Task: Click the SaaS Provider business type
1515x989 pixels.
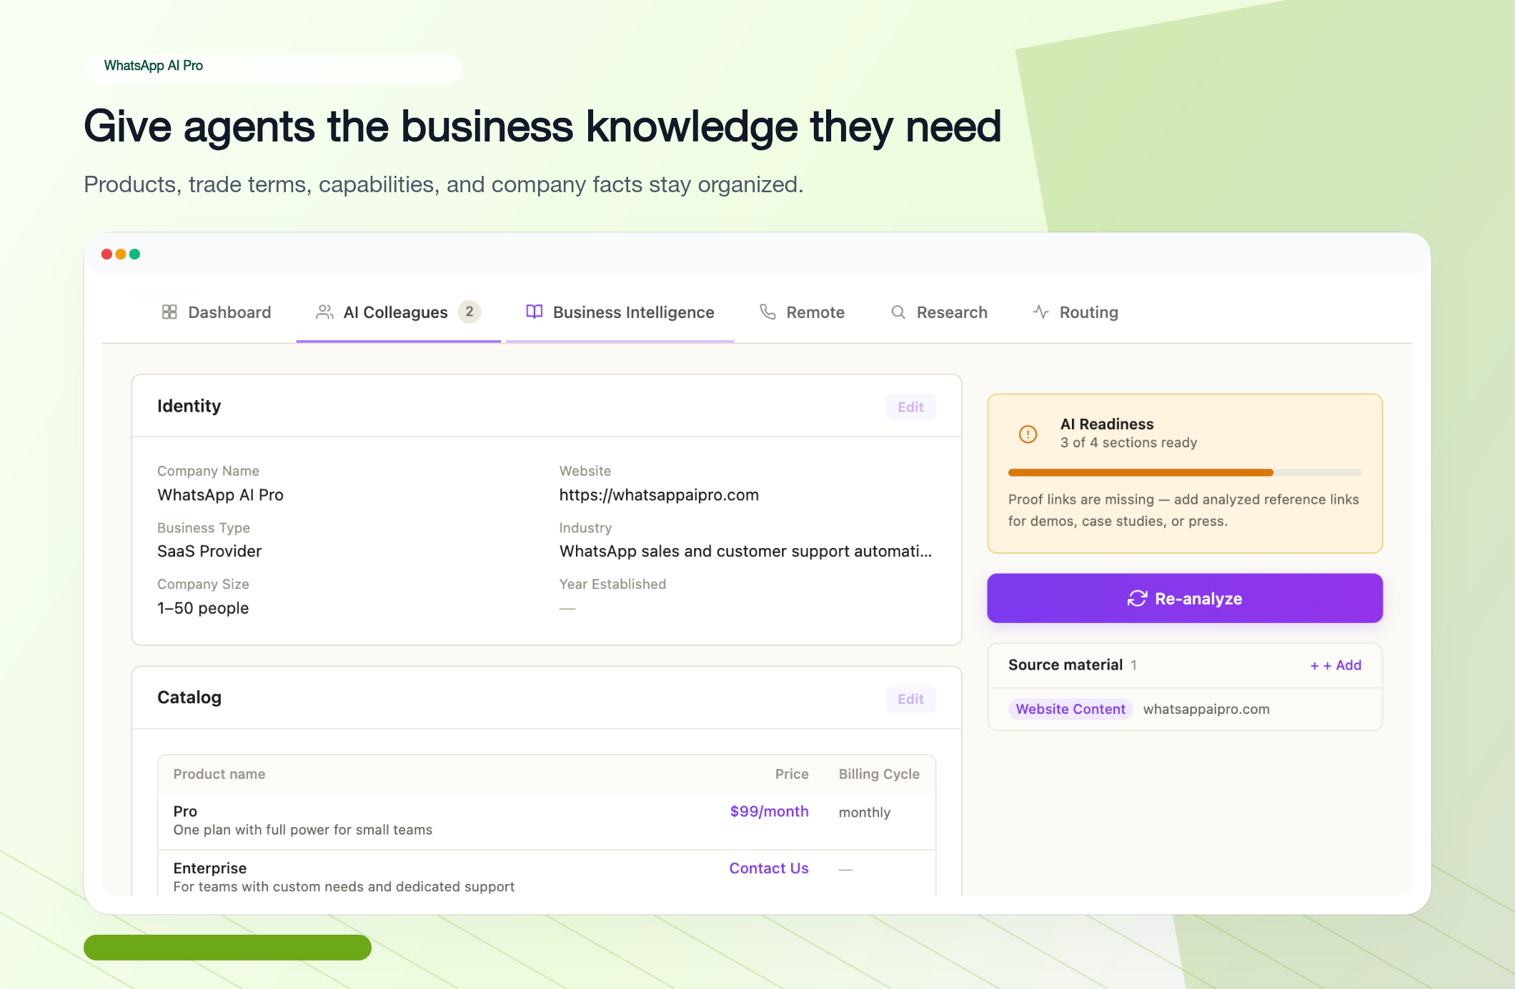Action: click(209, 551)
